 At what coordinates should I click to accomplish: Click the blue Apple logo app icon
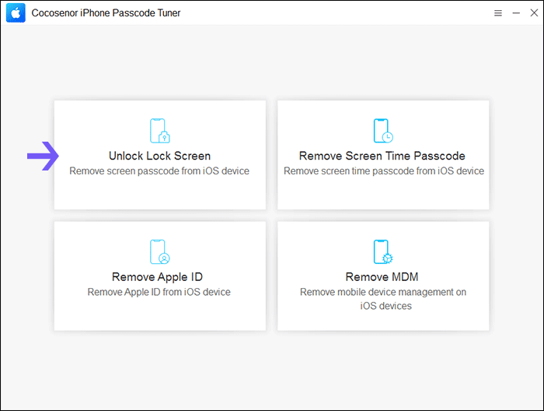pyautogui.click(x=16, y=13)
